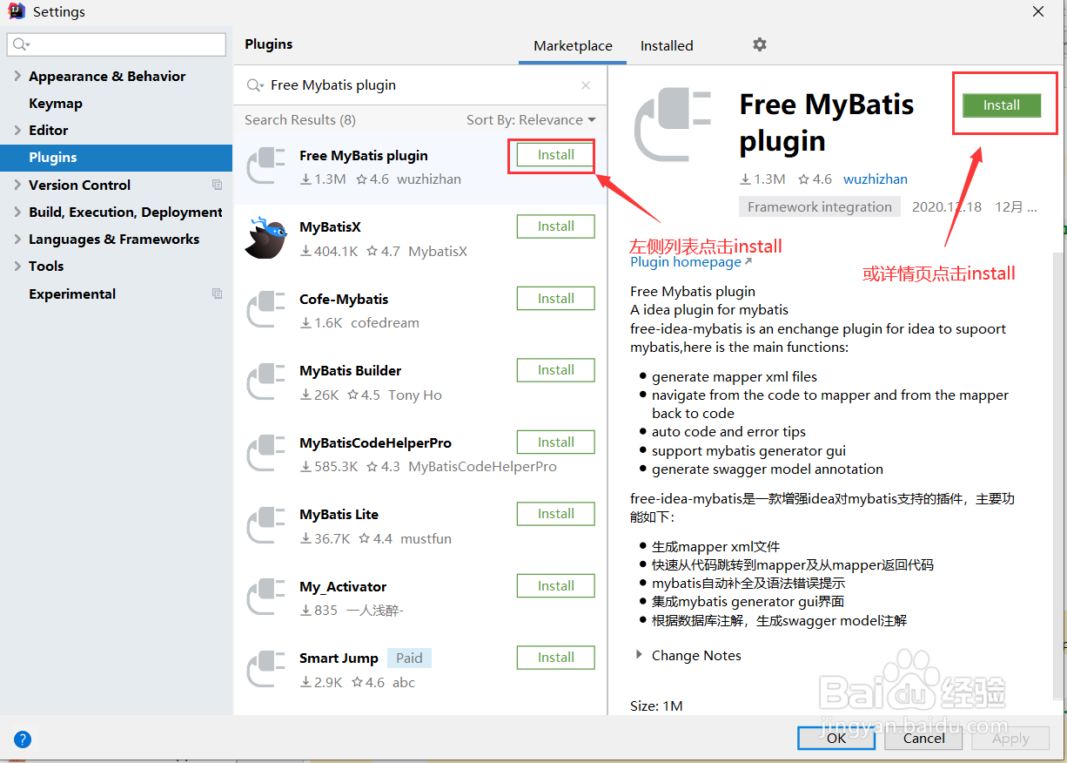Open the Sort By: Relevance dropdown
The image size is (1067, 763).
coord(531,120)
